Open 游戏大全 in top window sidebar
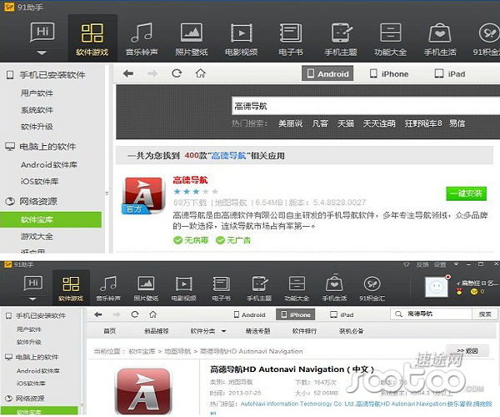This screenshot has height=417, width=500. pos(37,236)
